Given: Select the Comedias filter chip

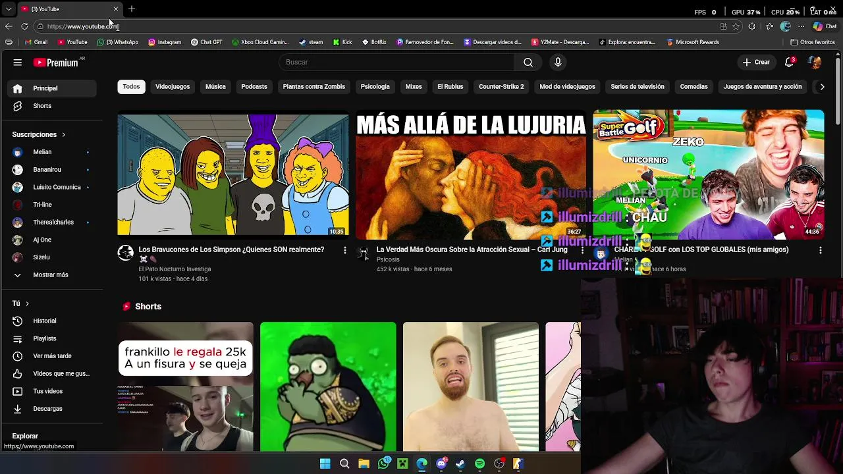Looking at the screenshot, I should (694, 86).
